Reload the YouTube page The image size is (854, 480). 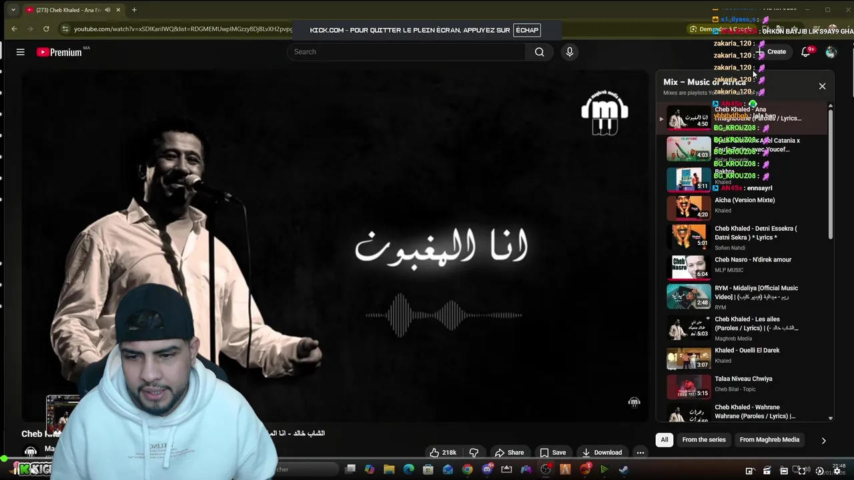pyautogui.click(x=46, y=29)
